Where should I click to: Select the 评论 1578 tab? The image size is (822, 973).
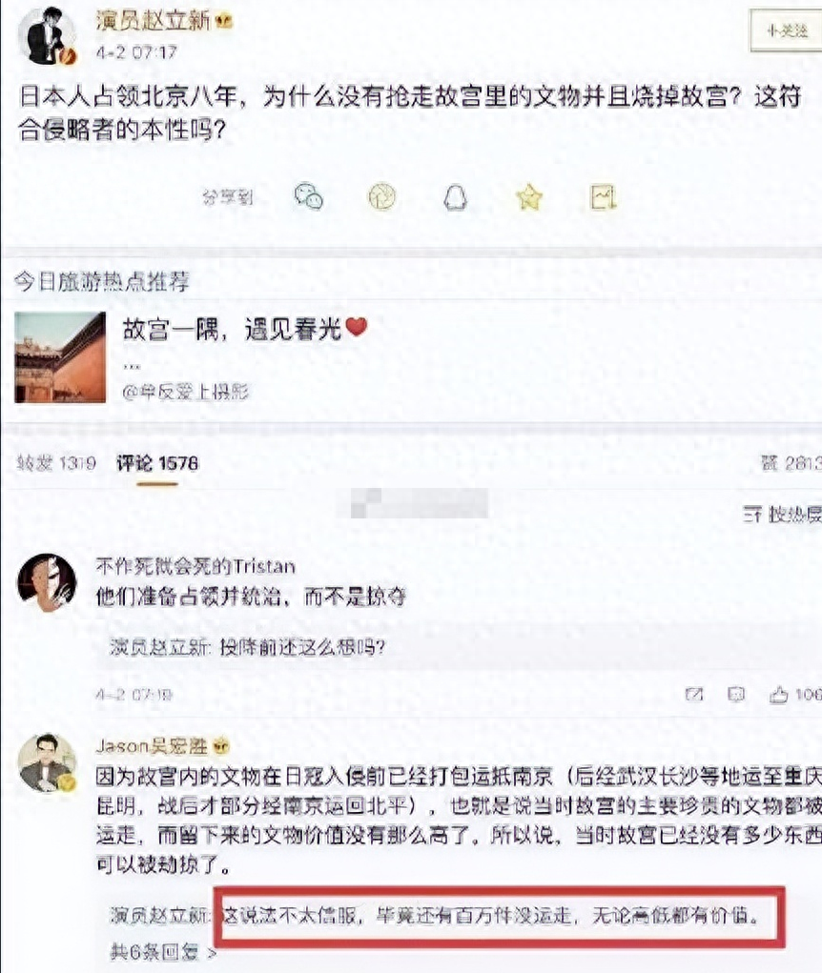[x=157, y=463]
